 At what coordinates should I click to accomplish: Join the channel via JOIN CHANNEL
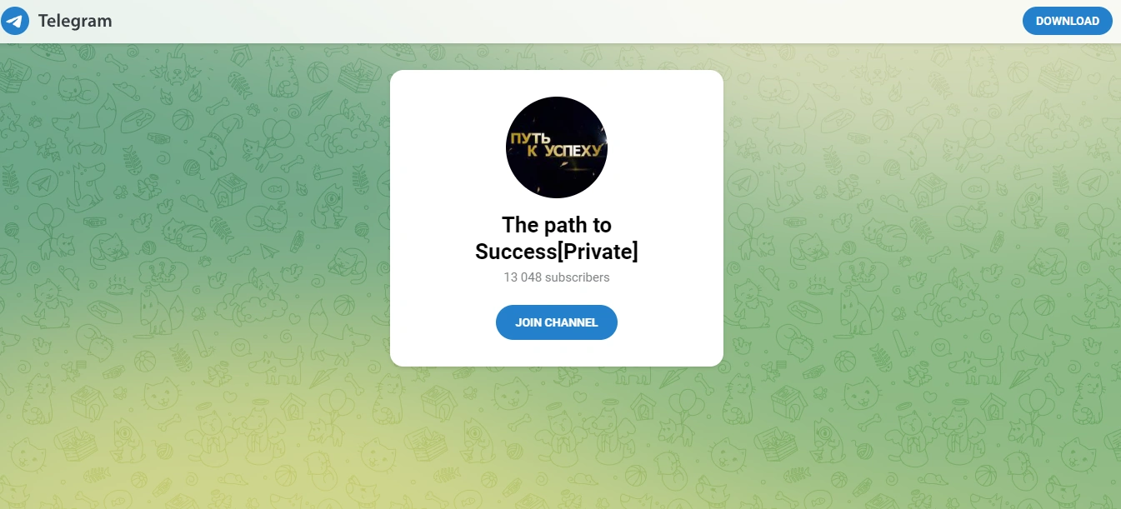click(x=557, y=322)
